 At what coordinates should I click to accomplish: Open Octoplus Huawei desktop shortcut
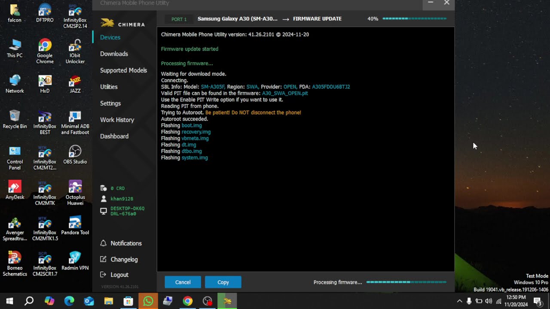(x=75, y=193)
